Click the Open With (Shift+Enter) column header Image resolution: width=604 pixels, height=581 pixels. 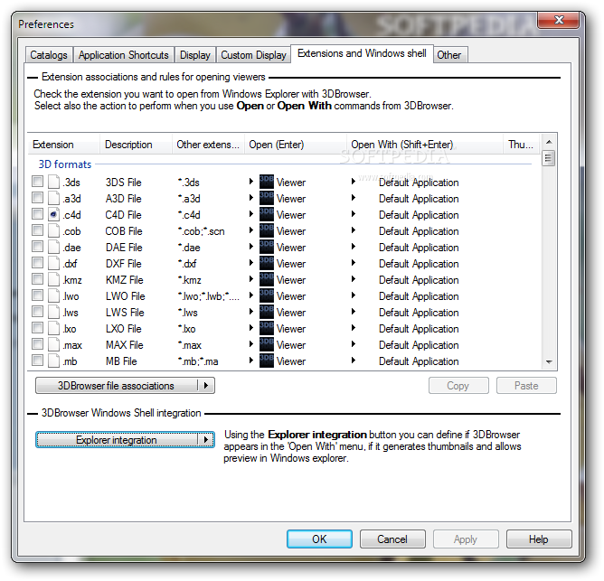(425, 145)
